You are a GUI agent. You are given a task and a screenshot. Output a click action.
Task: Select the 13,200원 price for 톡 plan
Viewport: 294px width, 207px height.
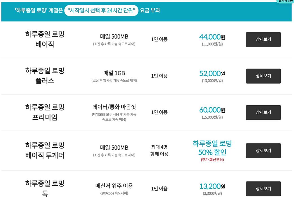(212, 186)
